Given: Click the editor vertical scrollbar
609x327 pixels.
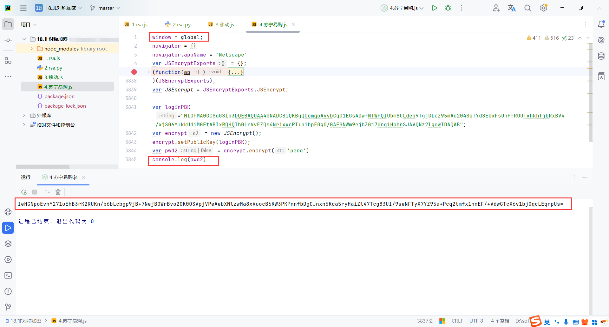Looking at the screenshot, I should [x=590, y=92].
